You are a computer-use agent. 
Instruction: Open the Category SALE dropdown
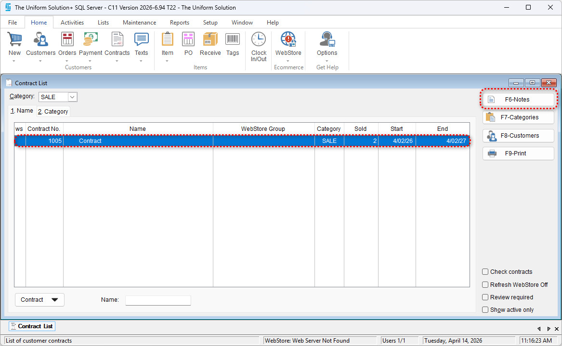pyautogui.click(x=72, y=97)
